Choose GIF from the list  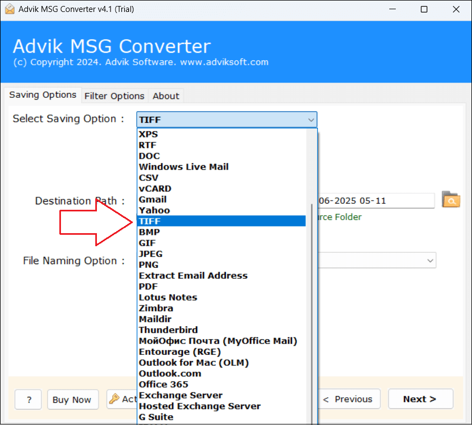pos(221,243)
